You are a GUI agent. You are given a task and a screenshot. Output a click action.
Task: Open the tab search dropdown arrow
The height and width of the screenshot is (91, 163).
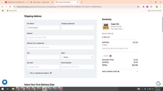2,2
